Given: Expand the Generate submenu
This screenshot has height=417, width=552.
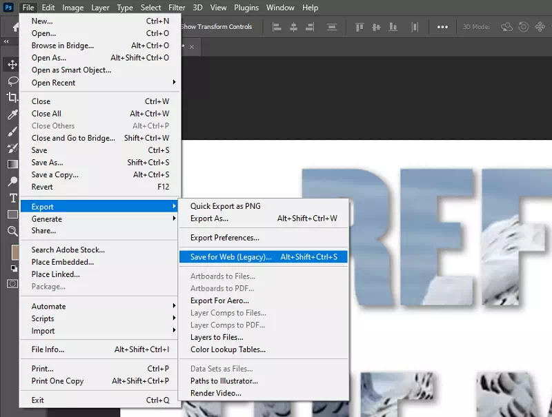Looking at the screenshot, I should tap(100, 218).
